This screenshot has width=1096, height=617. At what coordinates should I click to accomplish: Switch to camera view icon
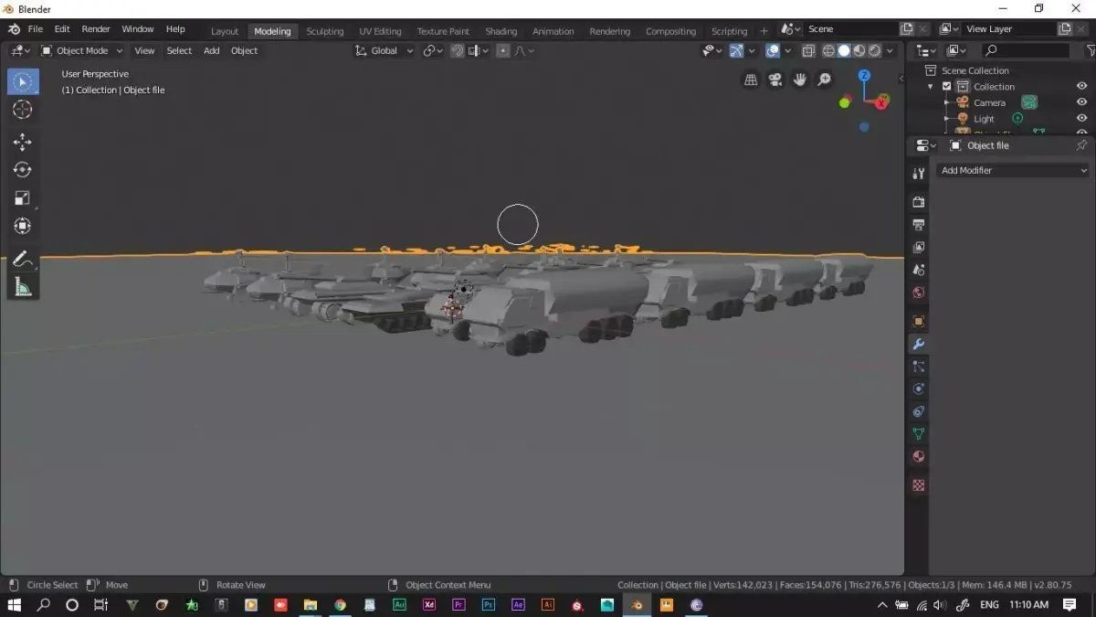(x=775, y=80)
